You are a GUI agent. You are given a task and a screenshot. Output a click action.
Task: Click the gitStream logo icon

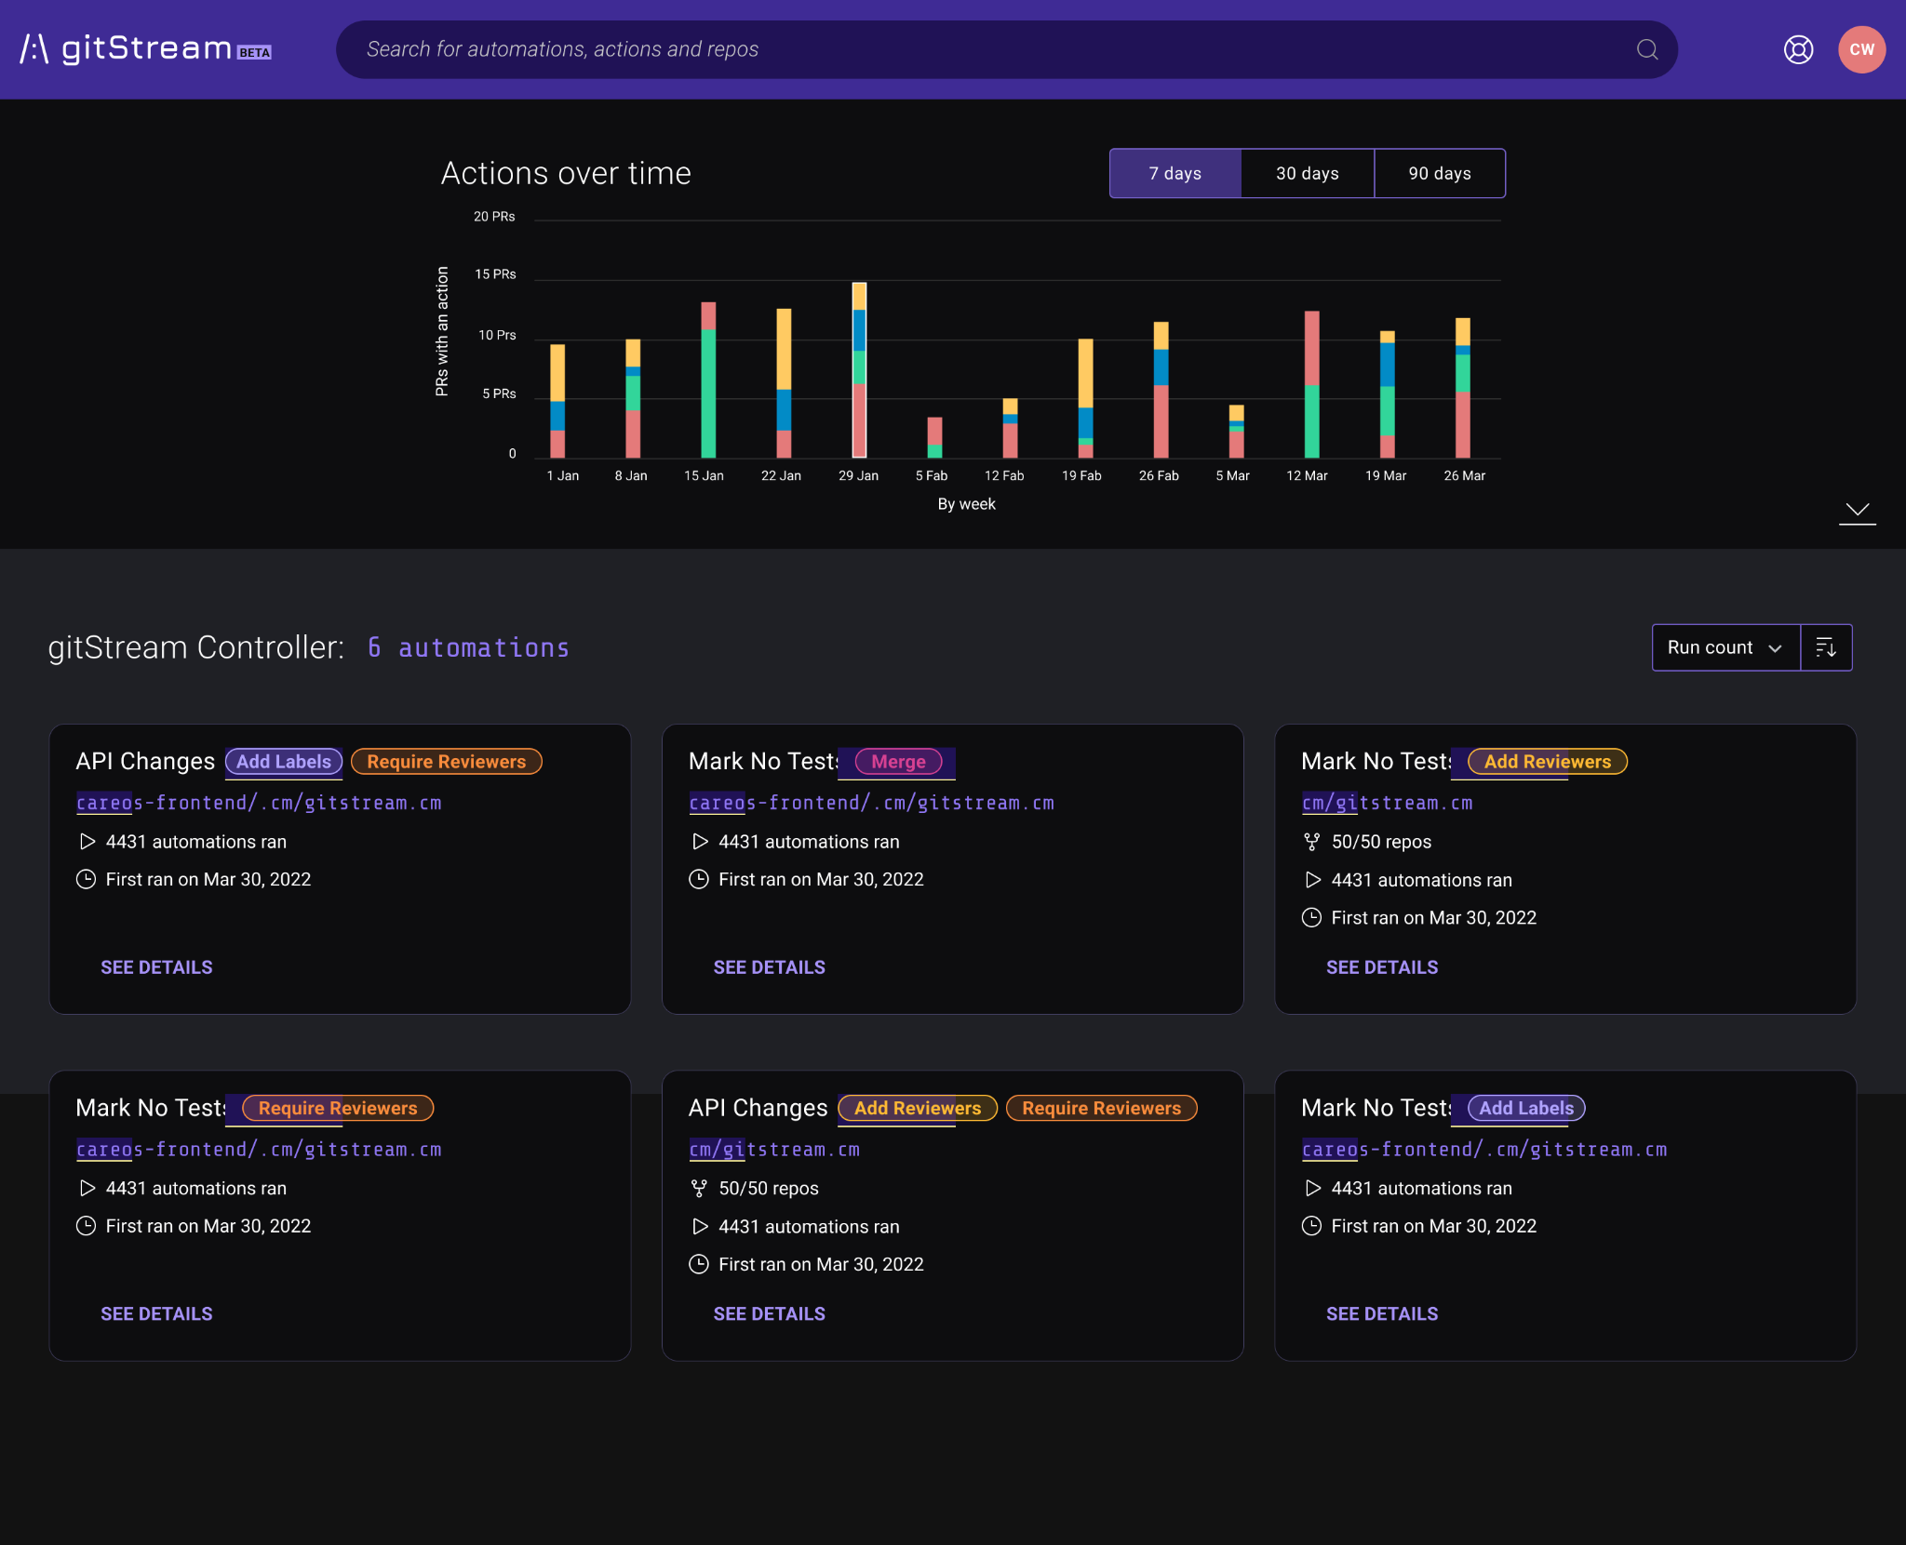click(x=34, y=49)
